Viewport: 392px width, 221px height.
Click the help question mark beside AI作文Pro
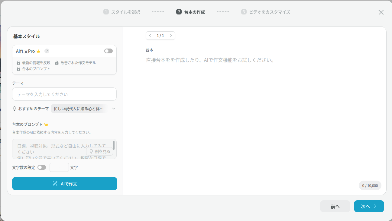point(47,51)
